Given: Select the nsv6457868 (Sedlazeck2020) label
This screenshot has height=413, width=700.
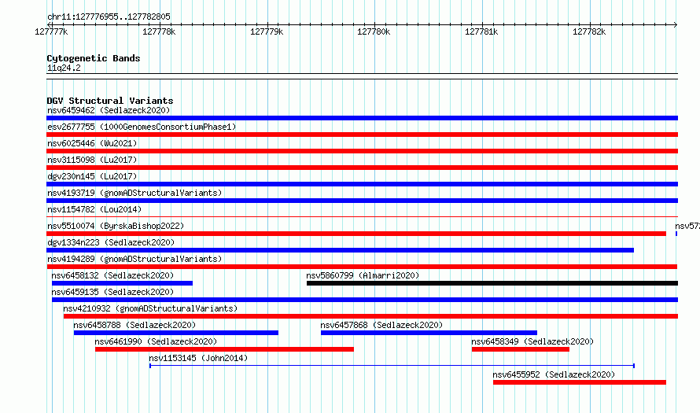Looking at the screenshot, I should pos(381,325).
